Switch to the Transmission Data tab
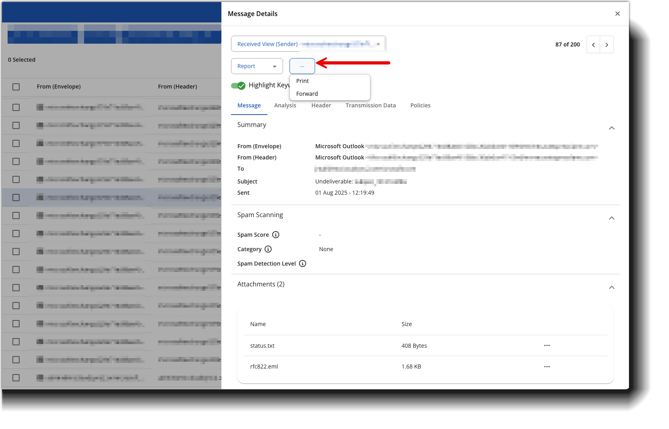The width and height of the screenshot is (669, 429). coord(370,105)
